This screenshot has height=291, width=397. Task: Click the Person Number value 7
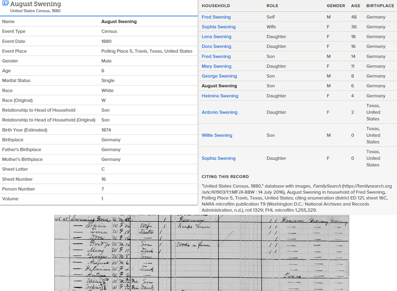pos(103,189)
